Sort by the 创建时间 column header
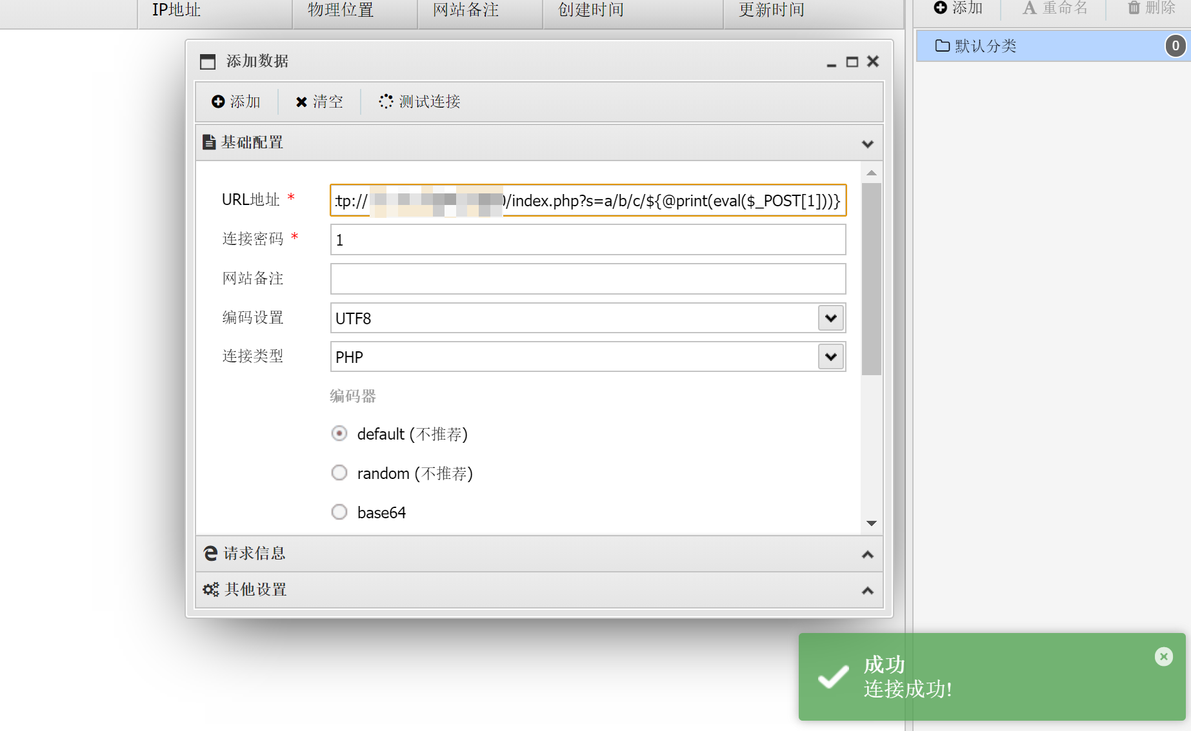 [x=633, y=11]
